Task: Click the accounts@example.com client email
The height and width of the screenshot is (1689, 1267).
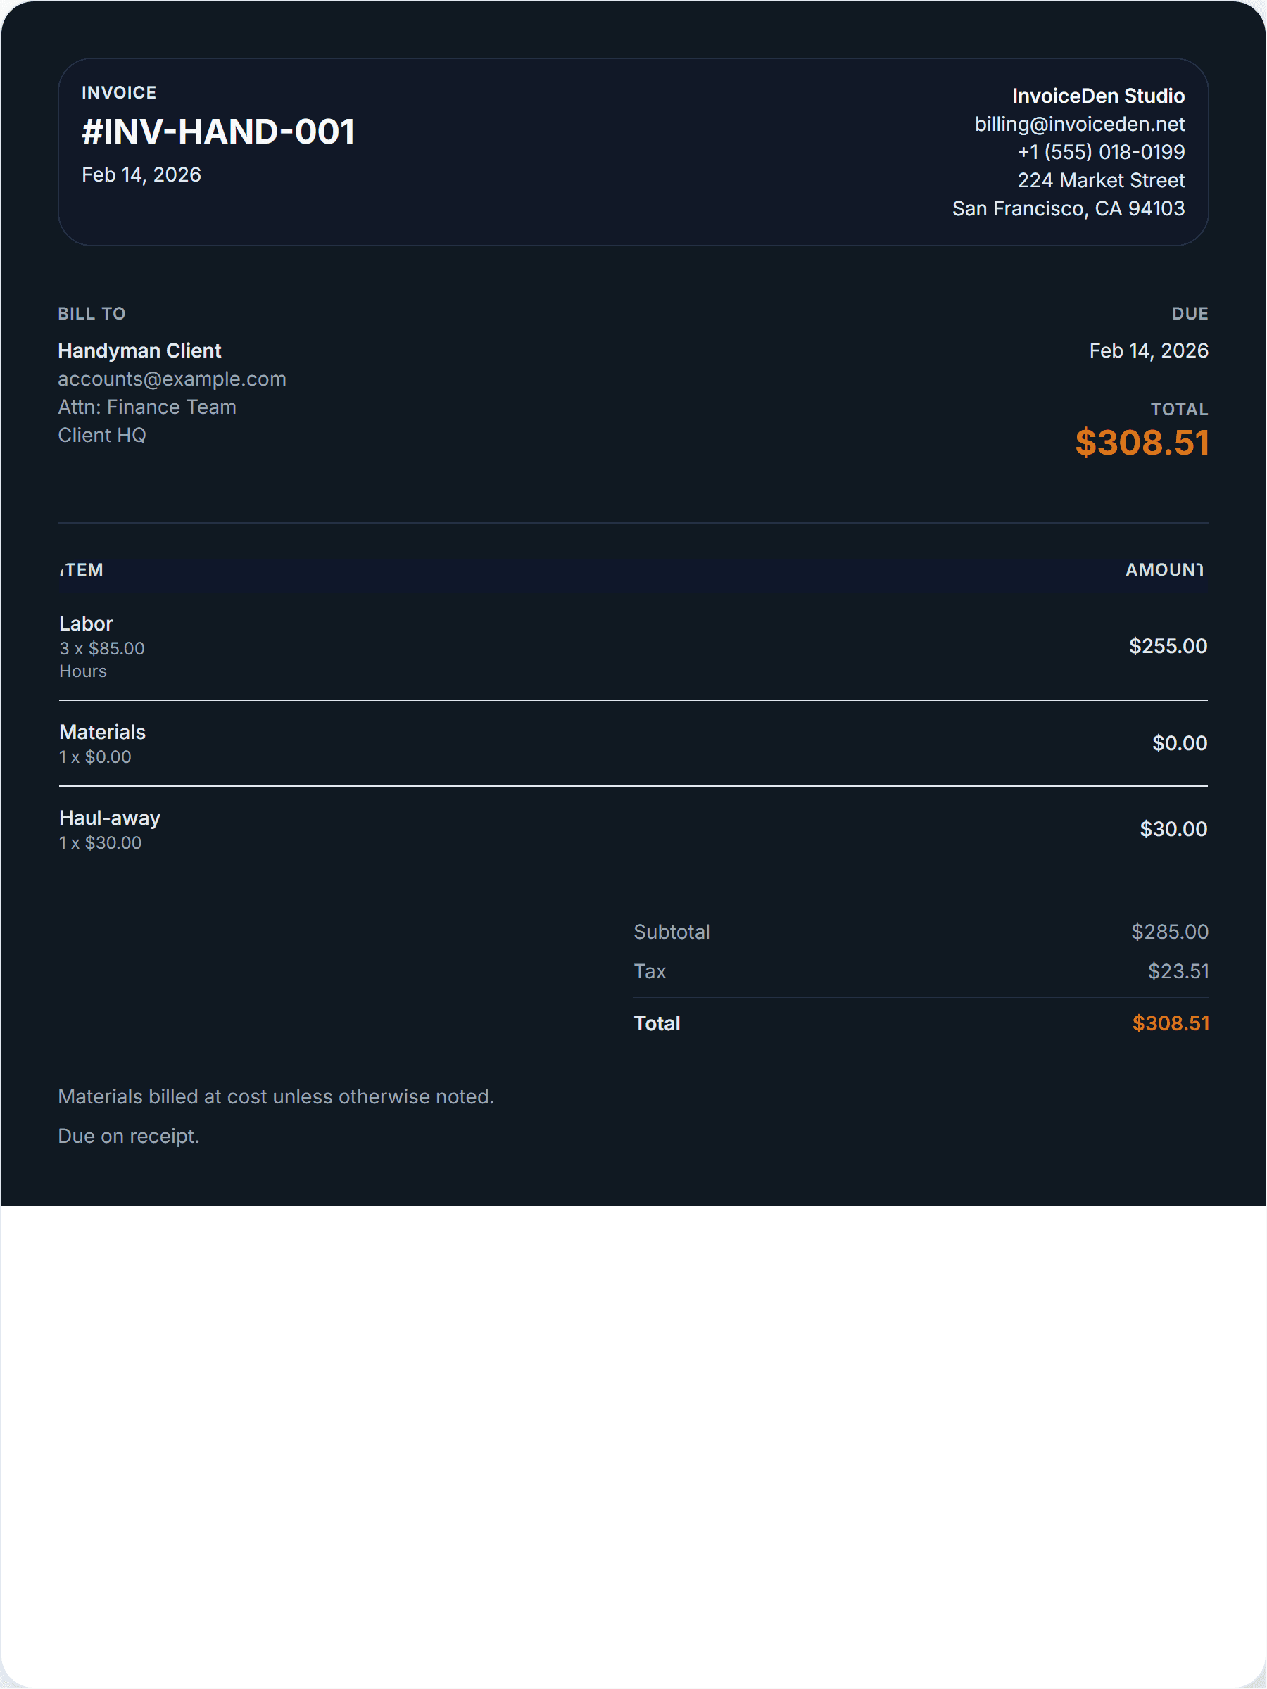Action: pos(172,379)
